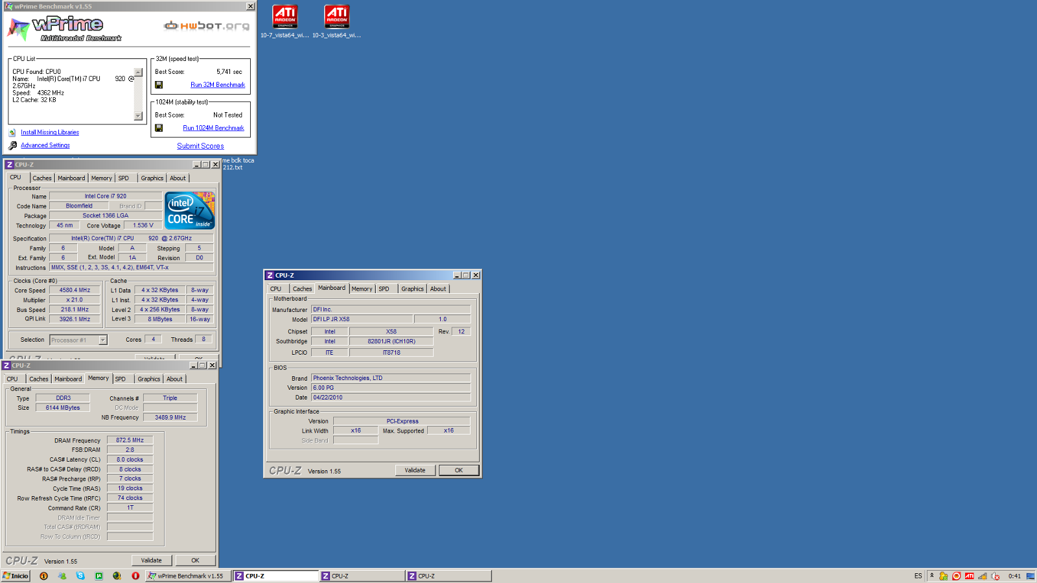This screenshot has height=583, width=1037.
Task: Click the green square quick launch icon
Action: point(99,576)
